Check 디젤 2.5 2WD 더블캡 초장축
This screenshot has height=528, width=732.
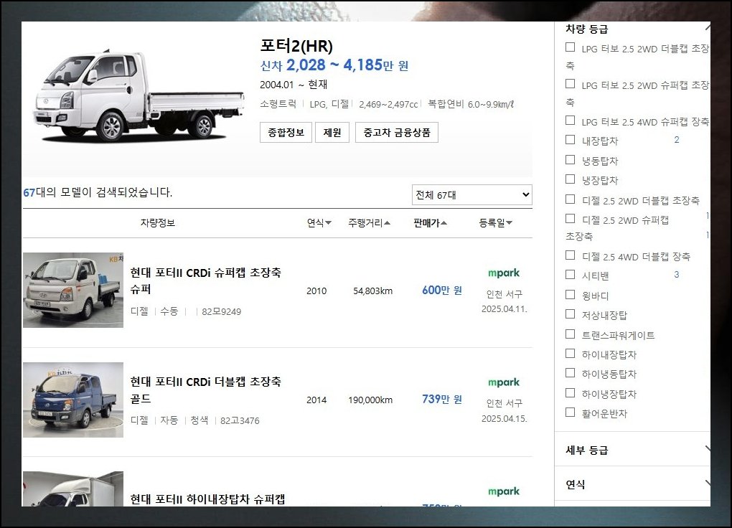[x=570, y=199]
